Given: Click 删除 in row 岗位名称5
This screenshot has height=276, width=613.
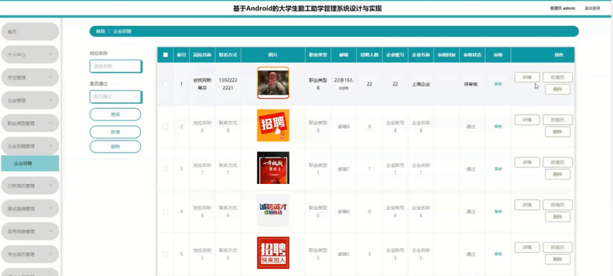Looking at the screenshot, I should coord(558,259).
